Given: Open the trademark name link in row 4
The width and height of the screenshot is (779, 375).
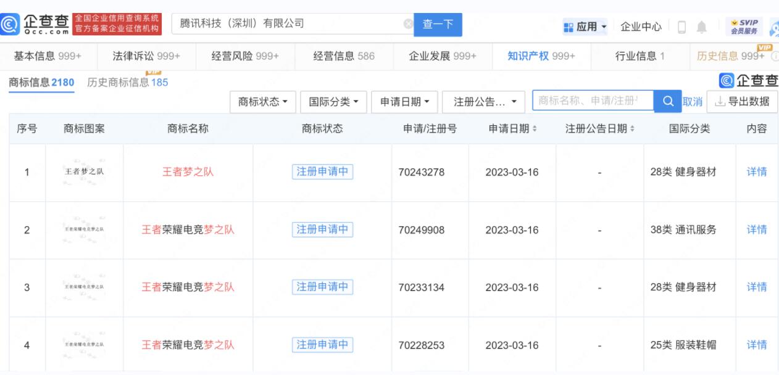Looking at the screenshot, I should tap(188, 345).
